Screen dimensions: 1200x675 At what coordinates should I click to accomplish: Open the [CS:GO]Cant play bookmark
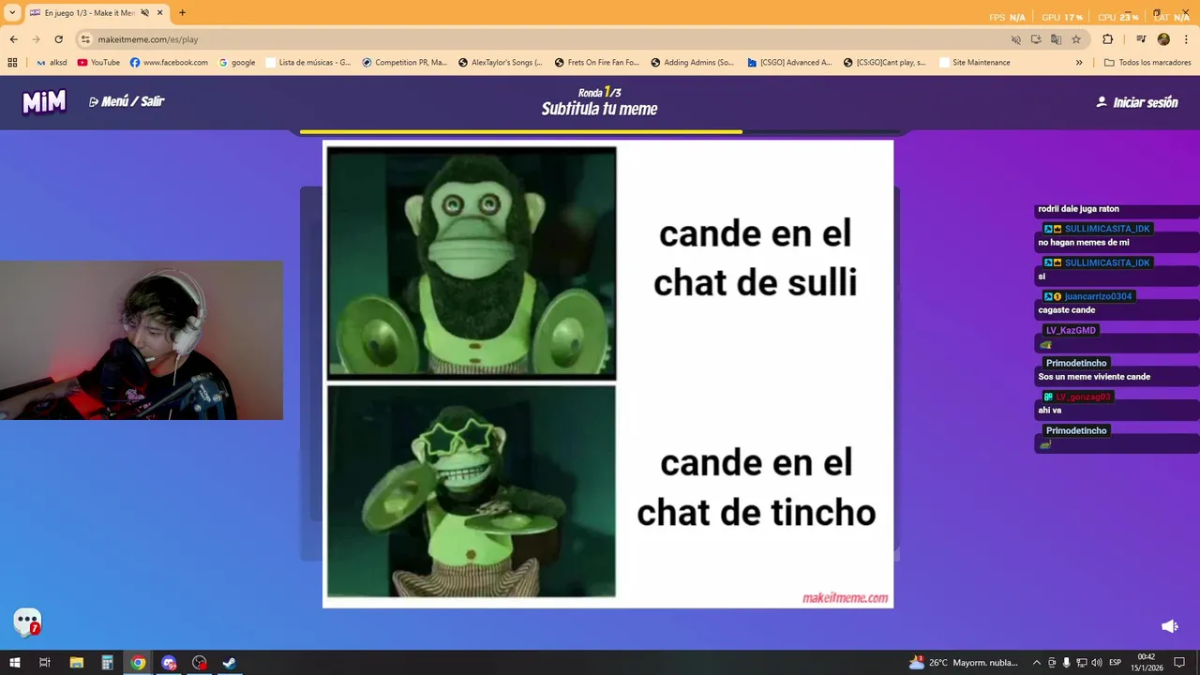(885, 63)
